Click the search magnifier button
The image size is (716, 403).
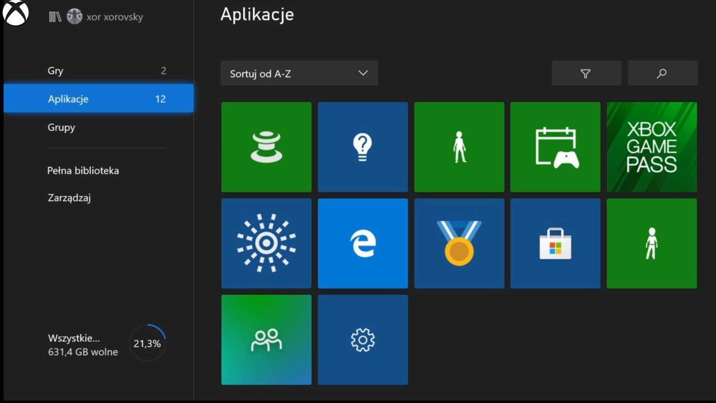(663, 73)
